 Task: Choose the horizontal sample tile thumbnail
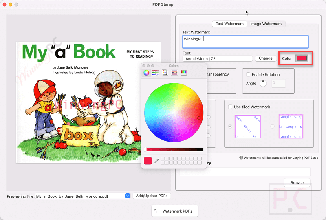[291, 127]
